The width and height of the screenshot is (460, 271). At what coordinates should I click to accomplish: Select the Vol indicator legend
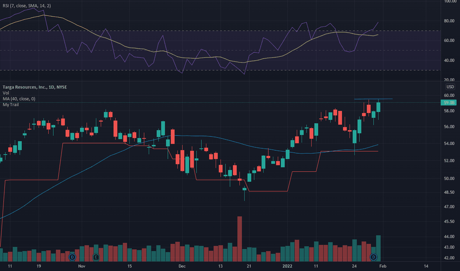point(5,93)
